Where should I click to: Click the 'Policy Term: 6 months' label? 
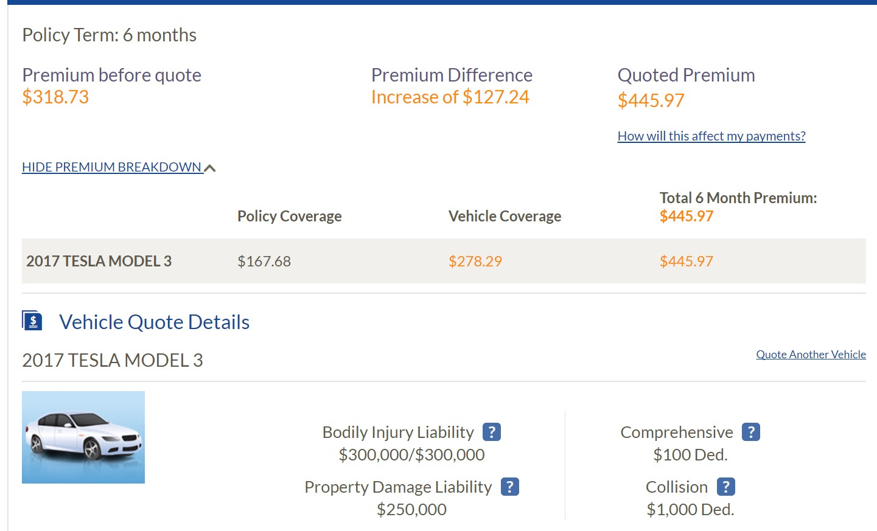click(109, 35)
